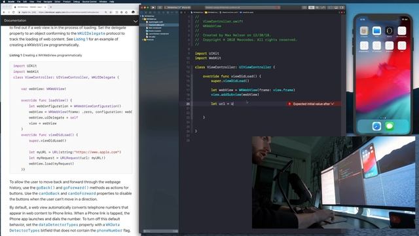This screenshot has height=236, width=419.
Task: Open the Apple menu
Action: 4,1
